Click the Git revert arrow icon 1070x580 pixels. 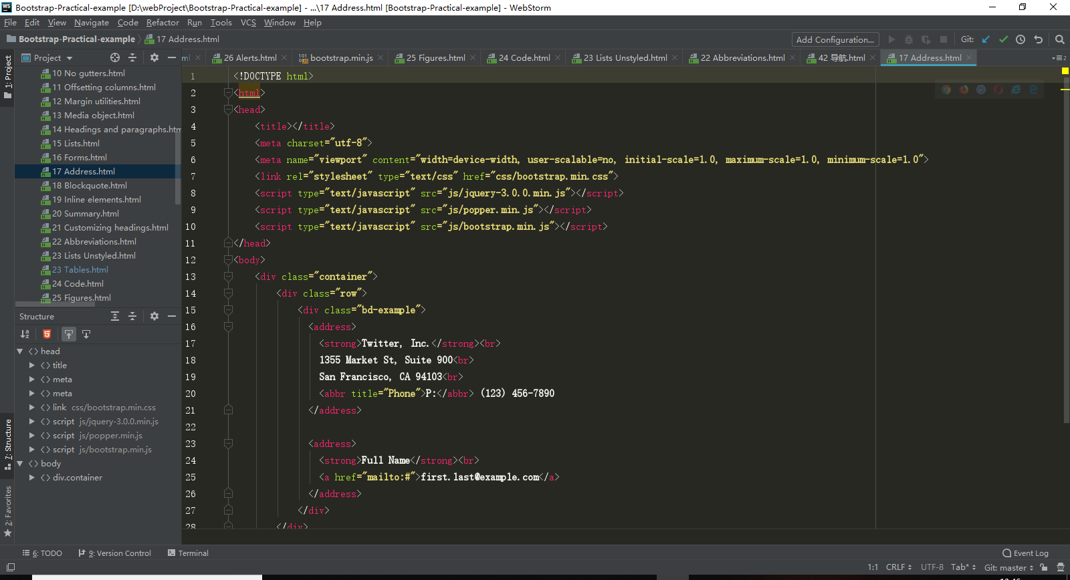(x=1038, y=39)
